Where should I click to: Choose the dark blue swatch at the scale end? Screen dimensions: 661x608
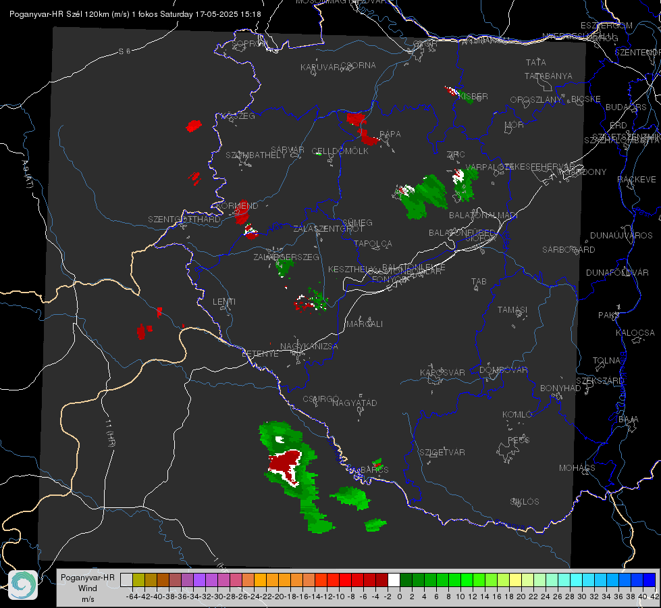click(x=650, y=580)
